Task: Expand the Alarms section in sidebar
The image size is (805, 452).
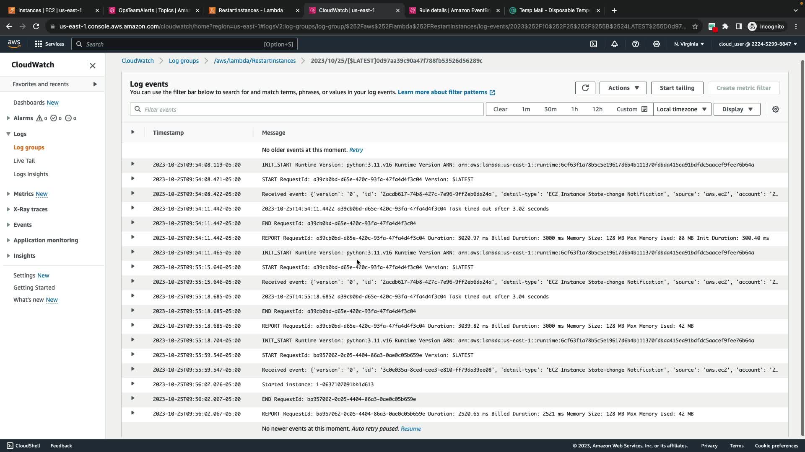Action: click(x=8, y=118)
